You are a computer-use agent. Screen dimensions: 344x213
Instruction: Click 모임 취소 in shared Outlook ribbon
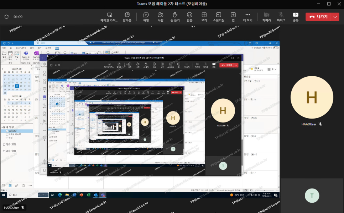pyautogui.click(x=10, y=55)
